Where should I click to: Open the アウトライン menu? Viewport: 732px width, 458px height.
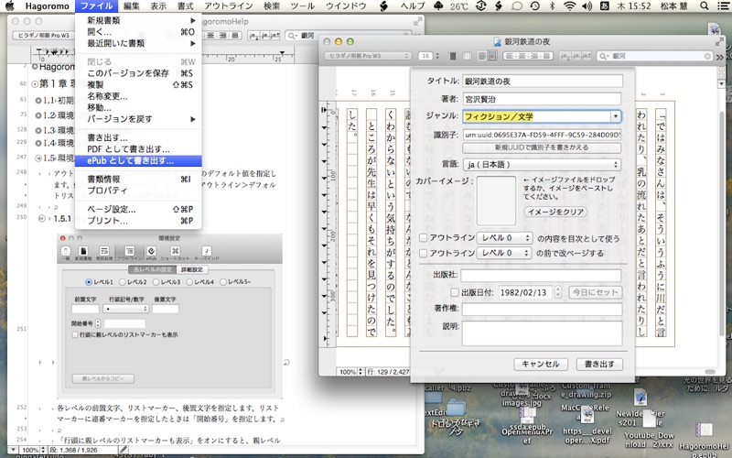(x=228, y=5)
